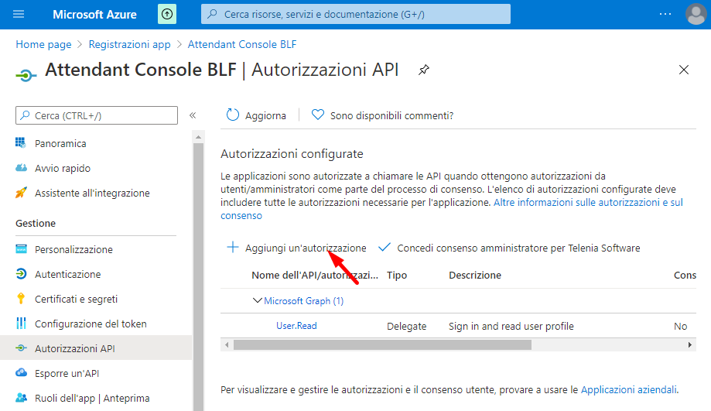Click the Attendant Console BLF app icon
The height and width of the screenshot is (411, 711).
[x=26, y=75]
